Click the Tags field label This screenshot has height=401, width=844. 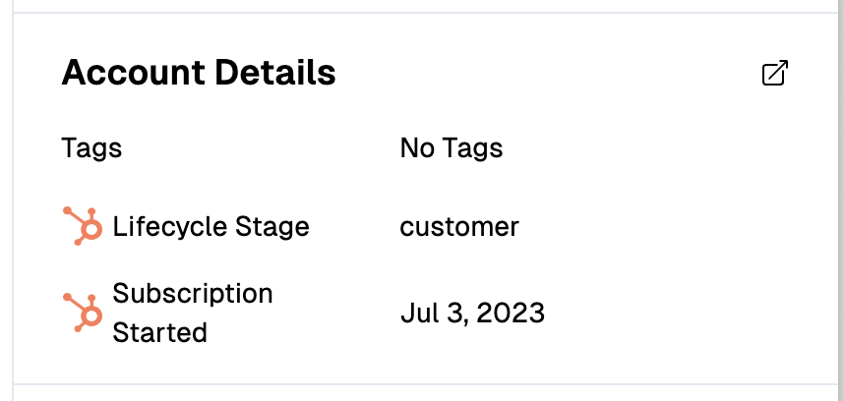(x=91, y=148)
